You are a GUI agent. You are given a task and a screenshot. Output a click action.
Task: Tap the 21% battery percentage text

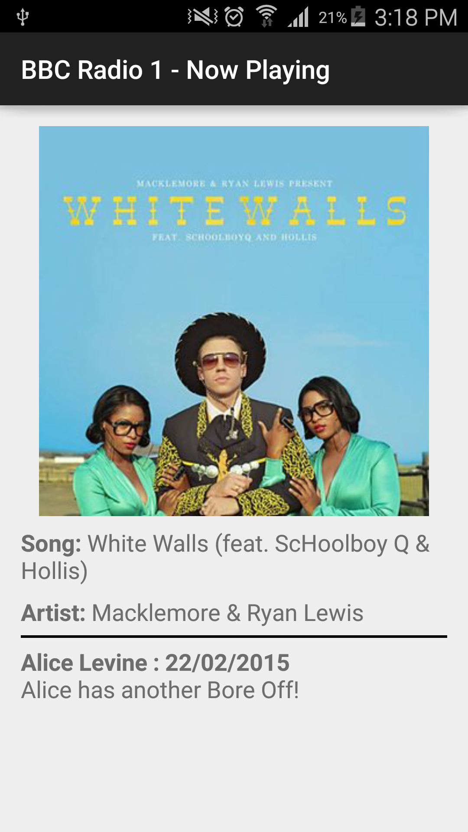tap(332, 17)
